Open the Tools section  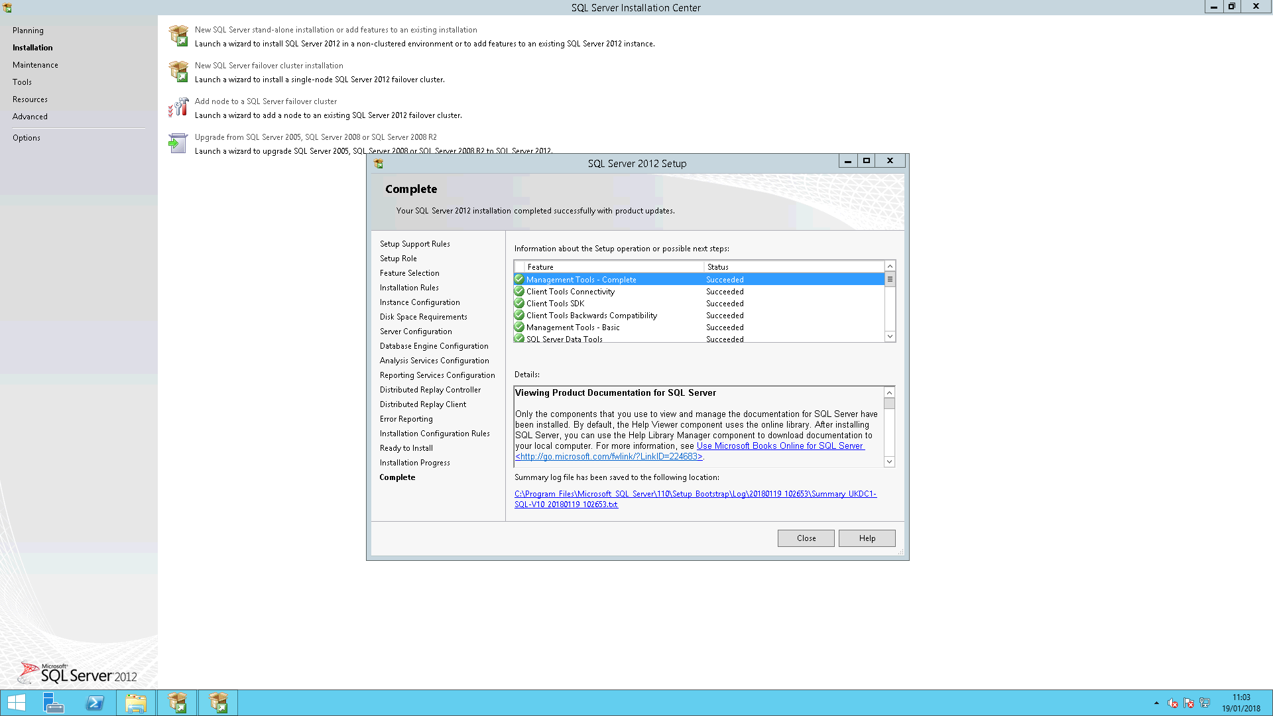(22, 82)
